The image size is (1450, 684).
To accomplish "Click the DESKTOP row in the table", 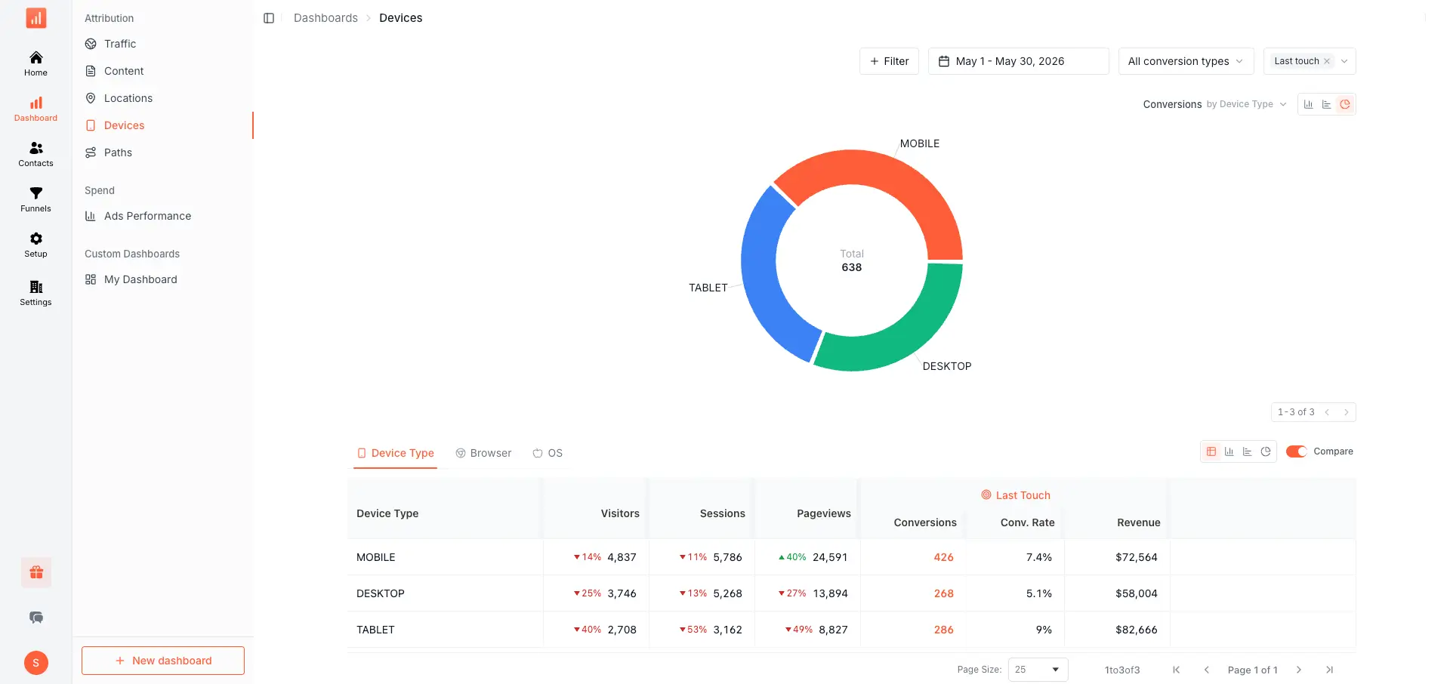I will point(851,593).
